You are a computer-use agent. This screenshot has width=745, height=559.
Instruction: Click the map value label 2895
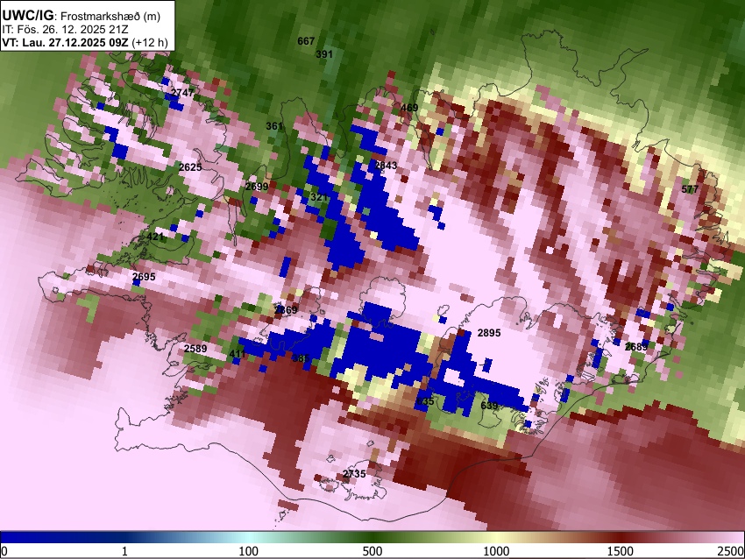click(489, 333)
